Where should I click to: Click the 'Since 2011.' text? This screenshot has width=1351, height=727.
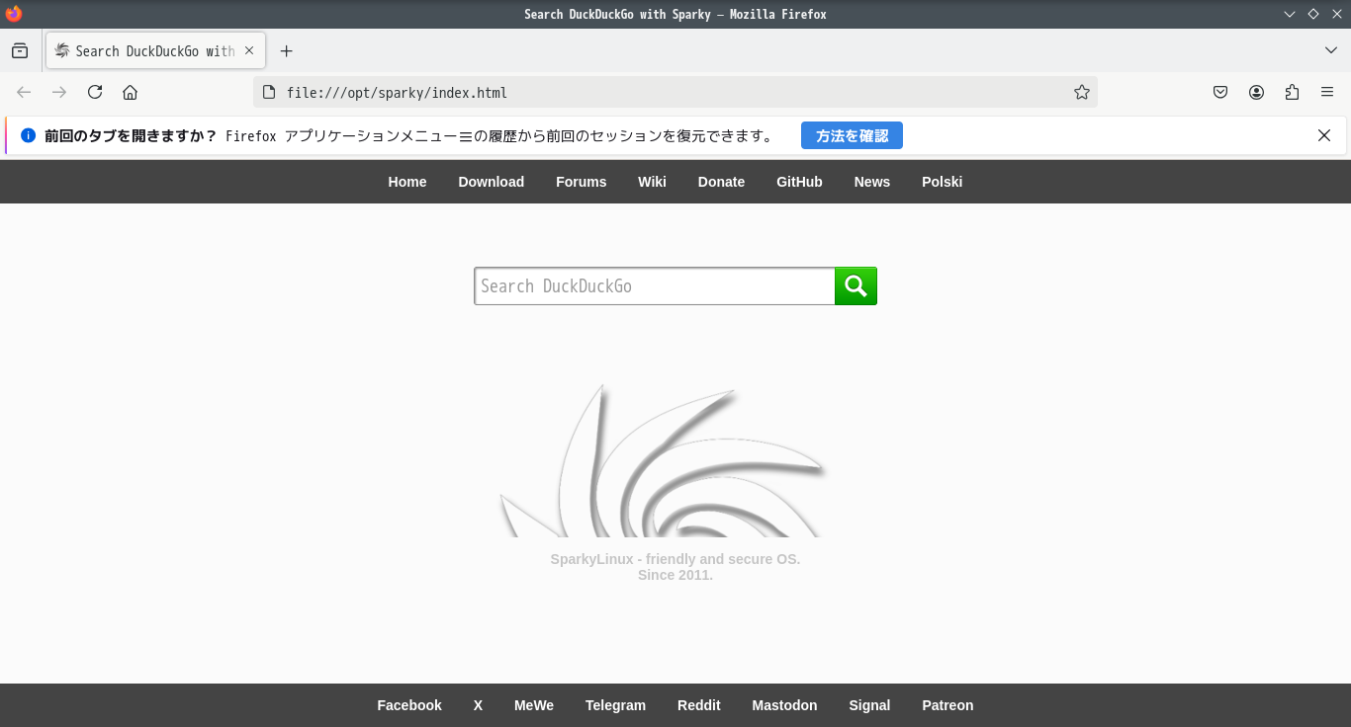point(675,575)
